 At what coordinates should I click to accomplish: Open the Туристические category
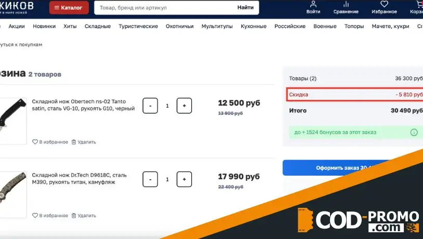[138, 26]
